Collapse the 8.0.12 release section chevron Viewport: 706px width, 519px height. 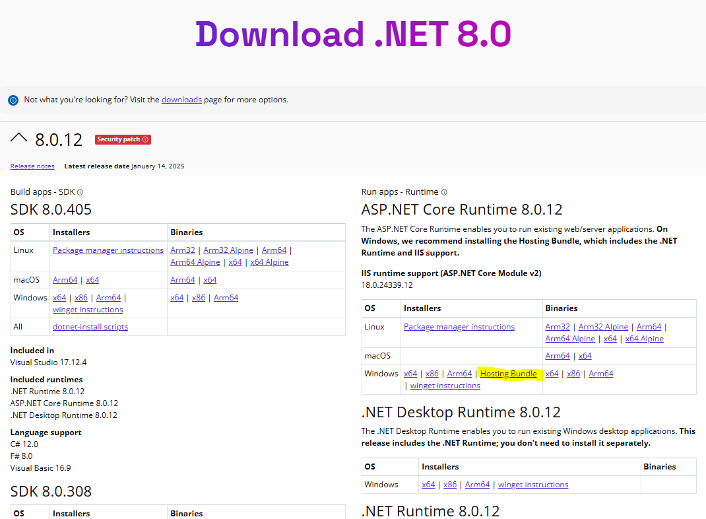coord(19,139)
